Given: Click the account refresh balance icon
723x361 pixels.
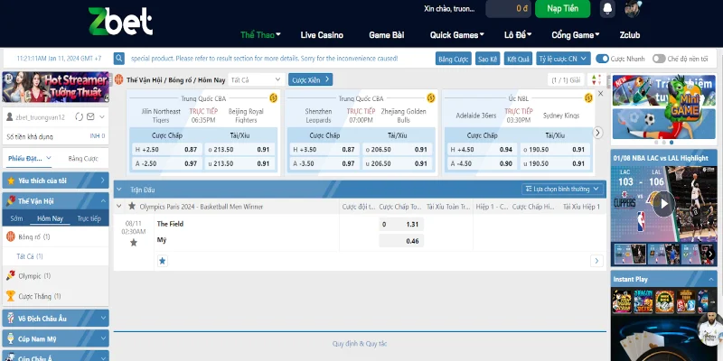Looking at the screenshot, I should coord(78,116).
